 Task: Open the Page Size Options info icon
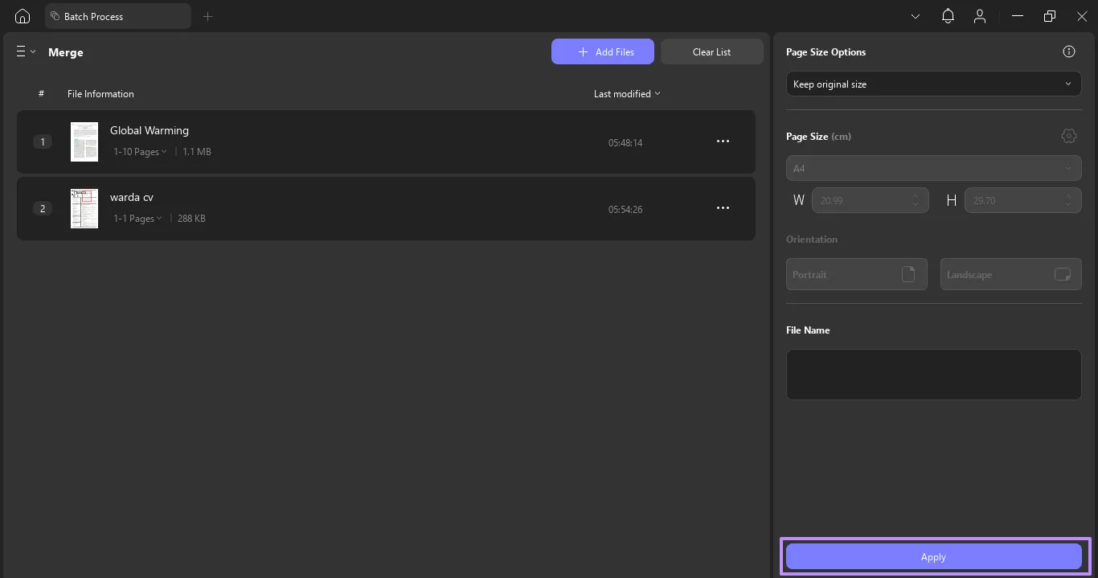pyautogui.click(x=1068, y=51)
